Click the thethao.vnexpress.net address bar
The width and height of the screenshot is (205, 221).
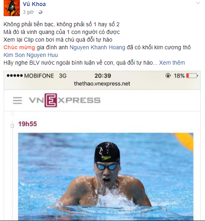tap(102, 84)
